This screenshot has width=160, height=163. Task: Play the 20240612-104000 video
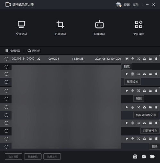click(x=127, y=59)
